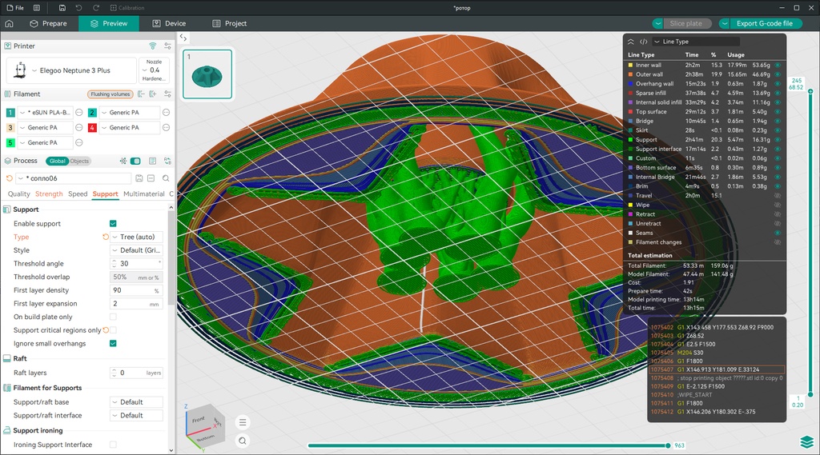Image resolution: width=820 pixels, height=455 pixels.
Task: Search process settings with magnifier icon
Action: (166, 178)
